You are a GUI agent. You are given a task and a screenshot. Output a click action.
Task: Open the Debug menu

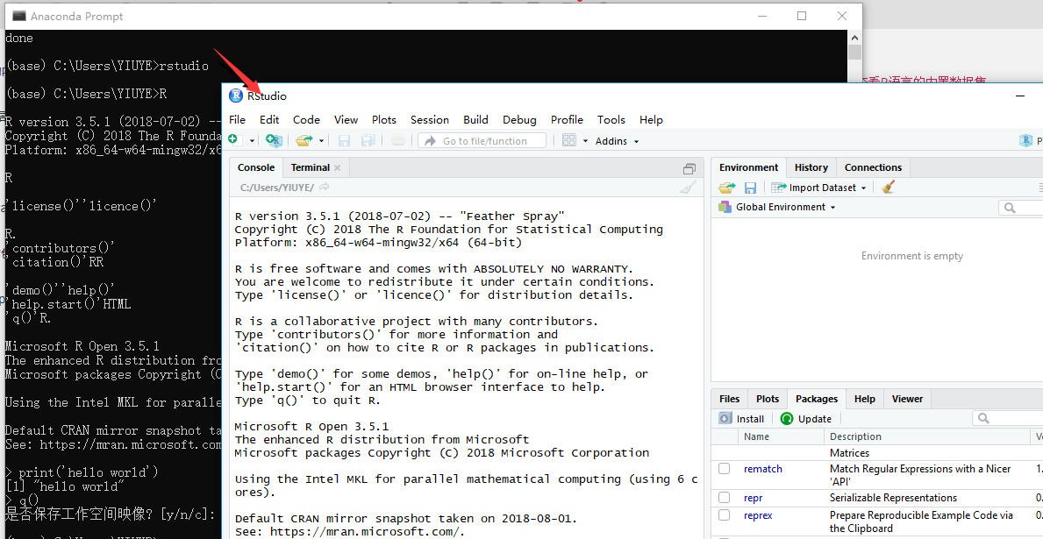[x=519, y=119]
